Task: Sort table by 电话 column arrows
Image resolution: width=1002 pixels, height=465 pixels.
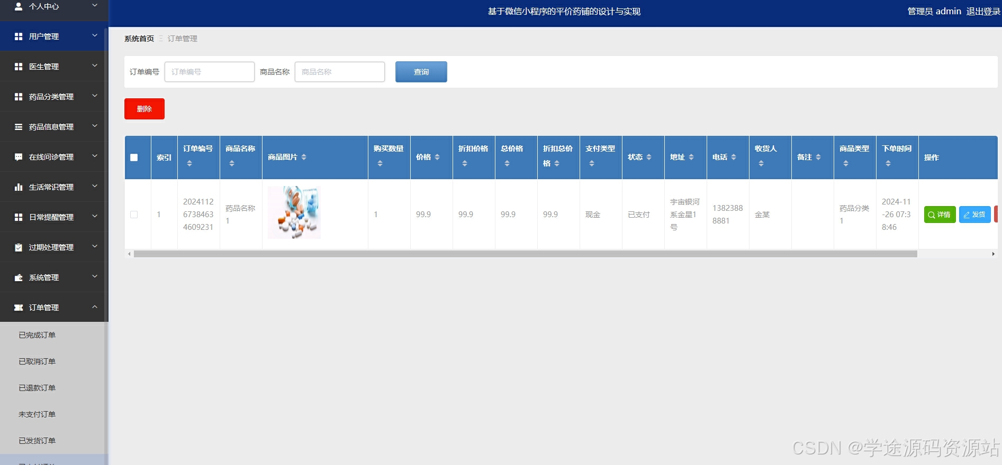Action: (734, 157)
